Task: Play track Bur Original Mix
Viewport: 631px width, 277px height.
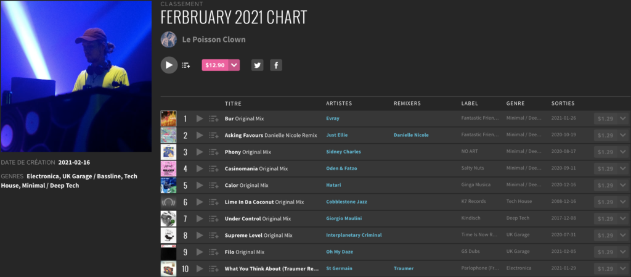Action: click(x=200, y=119)
